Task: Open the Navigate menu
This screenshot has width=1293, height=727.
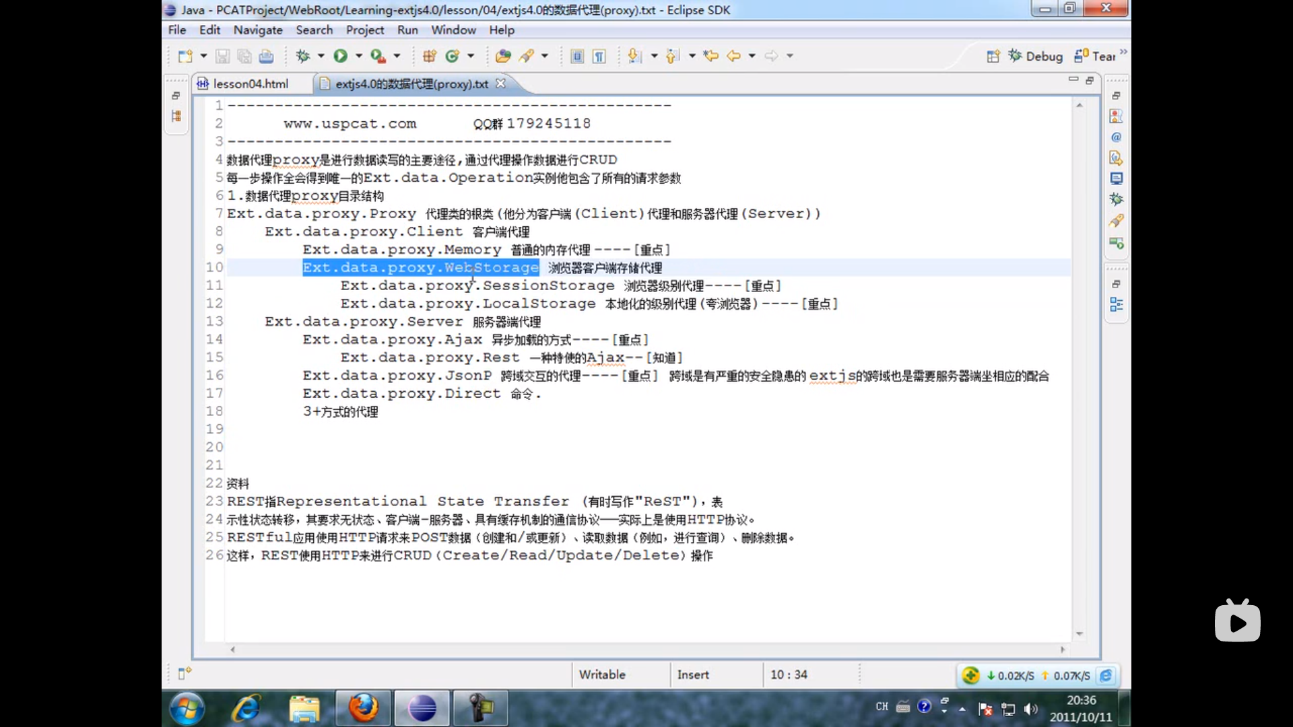Action: coord(258,30)
